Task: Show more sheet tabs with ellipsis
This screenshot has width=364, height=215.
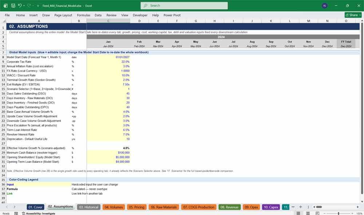Action: click(293, 207)
